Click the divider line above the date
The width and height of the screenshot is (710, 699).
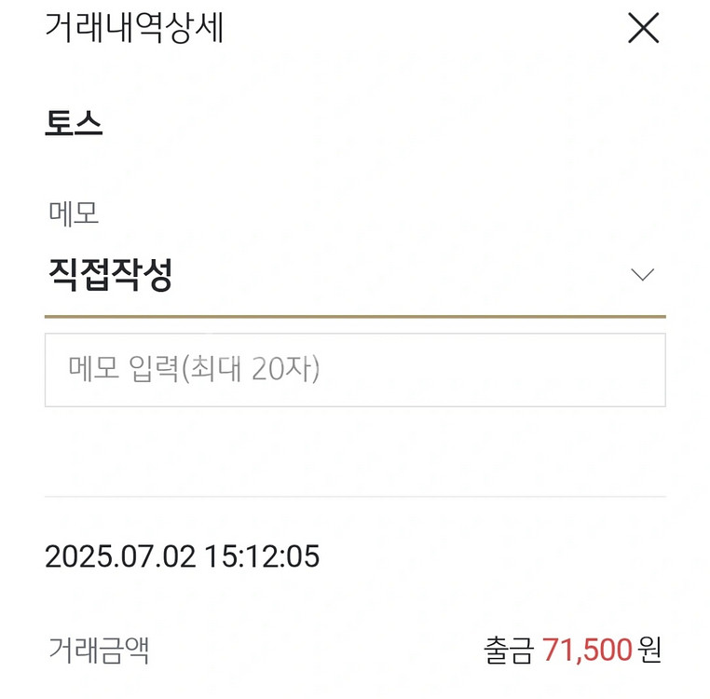354,496
